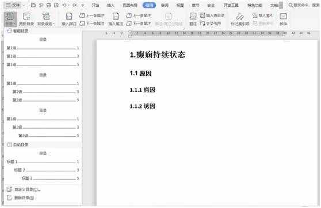Switch to the 开发工具 Developer Tools tab
Image resolution: width=321 pixels, height=208 pixels.
point(231,5)
